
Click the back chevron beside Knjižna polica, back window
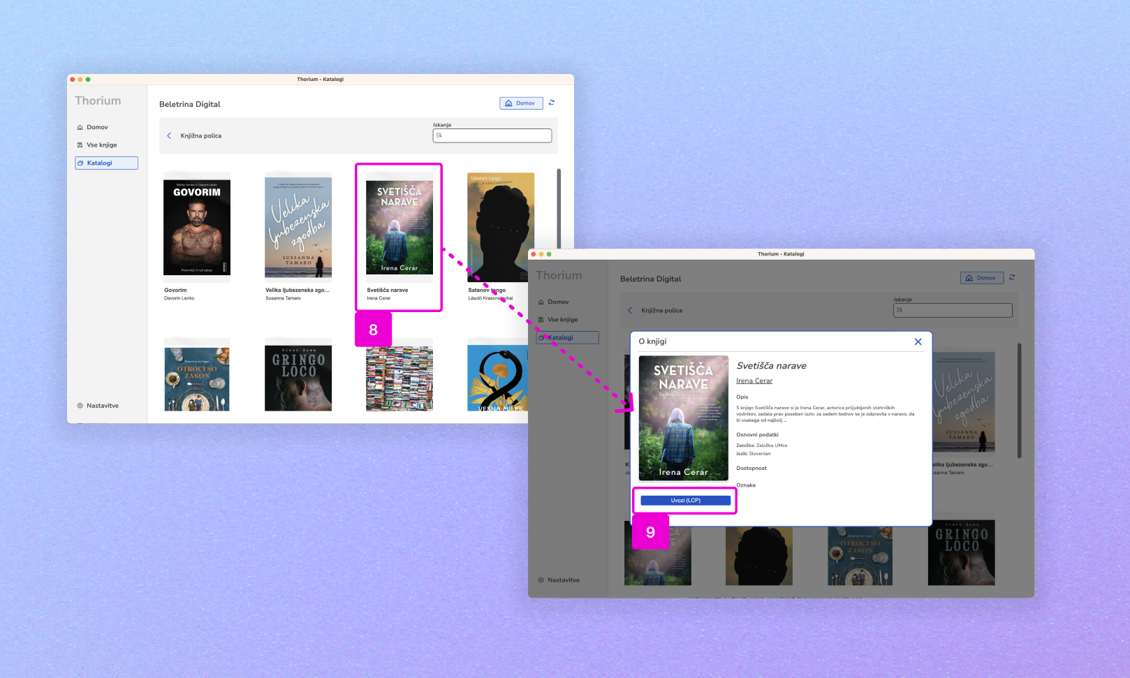pos(169,135)
